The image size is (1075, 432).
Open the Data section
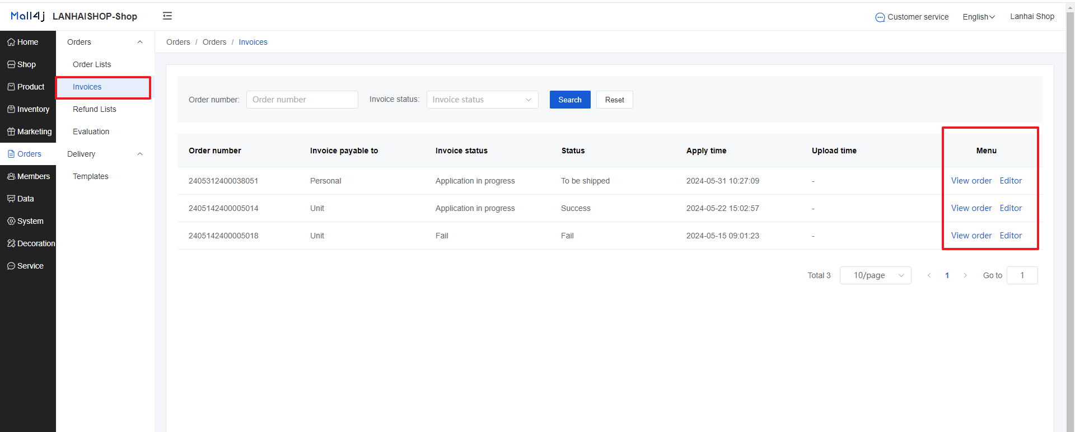pyautogui.click(x=28, y=199)
